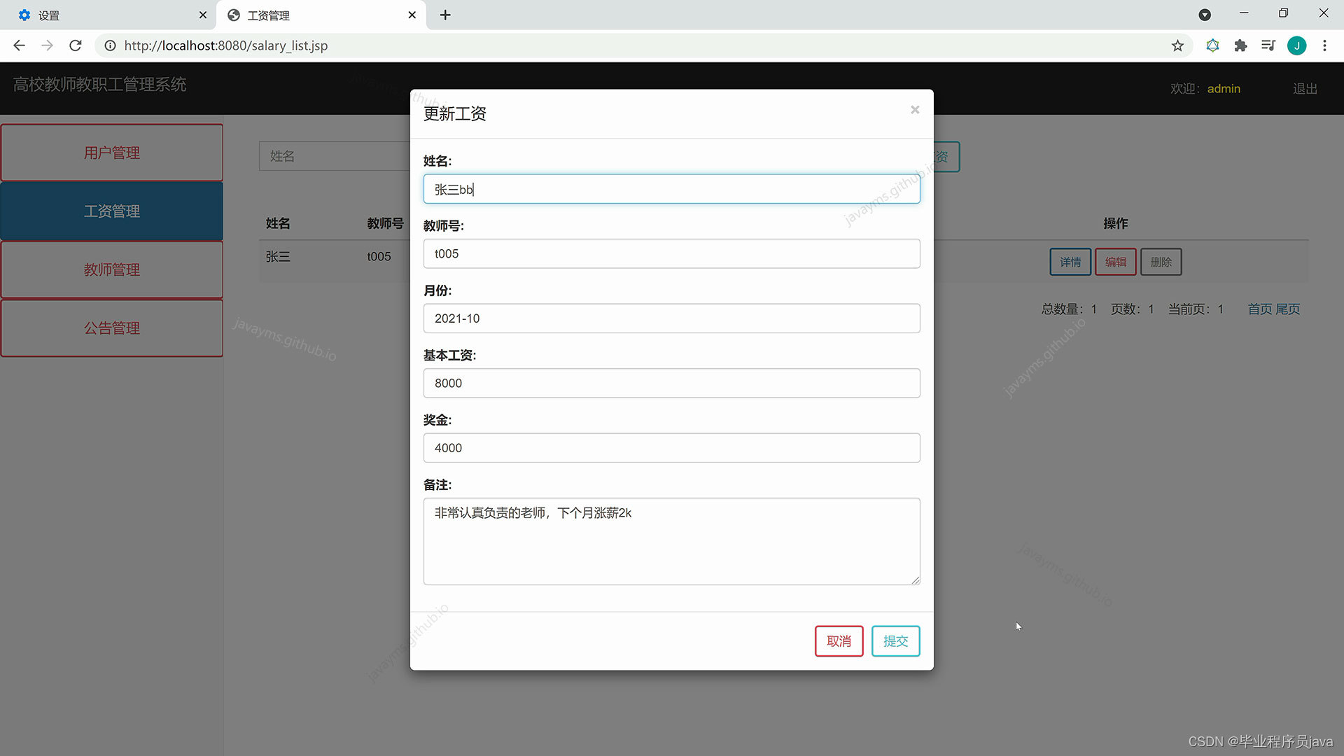Image resolution: width=1344 pixels, height=756 pixels.
Task: Click the 基本工资: label
Action: (x=449, y=356)
